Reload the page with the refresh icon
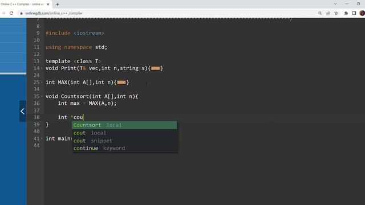This screenshot has width=365, height=205. (x=11, y=13)
